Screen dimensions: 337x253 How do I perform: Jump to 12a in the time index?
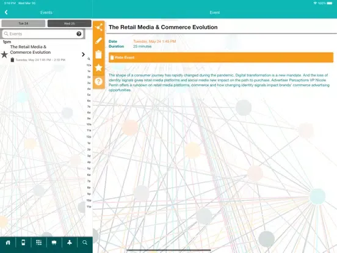[x=89, y=65]
